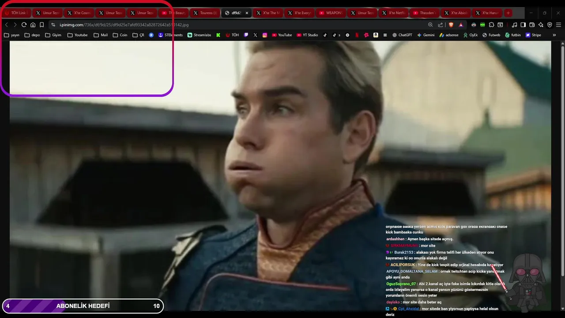This screenshot has height=318, width=565.
Task: Open the OyEk bookmark
Action: pos(470,35)
